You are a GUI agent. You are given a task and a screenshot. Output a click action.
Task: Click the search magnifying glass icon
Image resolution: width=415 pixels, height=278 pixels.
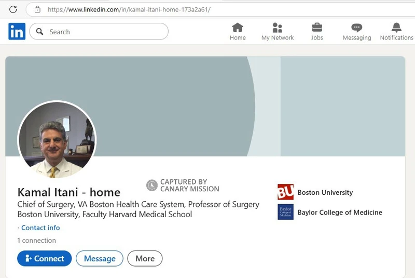click(x=39, y=32)
